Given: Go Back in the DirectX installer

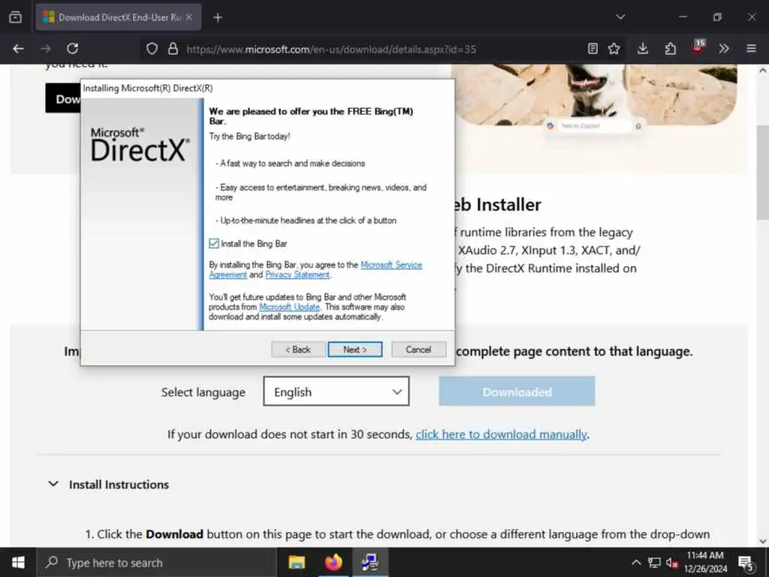Looking at the screenshot, I should [x=298, y=349].
